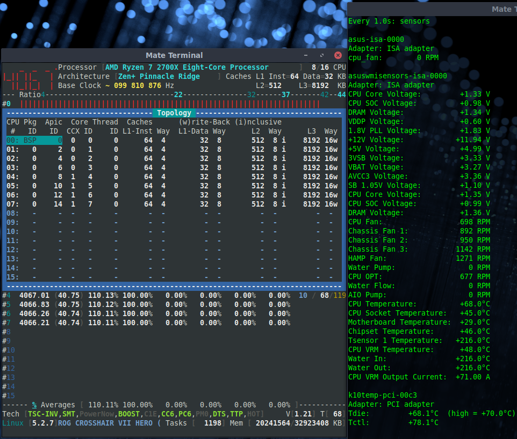Click the Ratio scale value 37

(x=285, y=95)
